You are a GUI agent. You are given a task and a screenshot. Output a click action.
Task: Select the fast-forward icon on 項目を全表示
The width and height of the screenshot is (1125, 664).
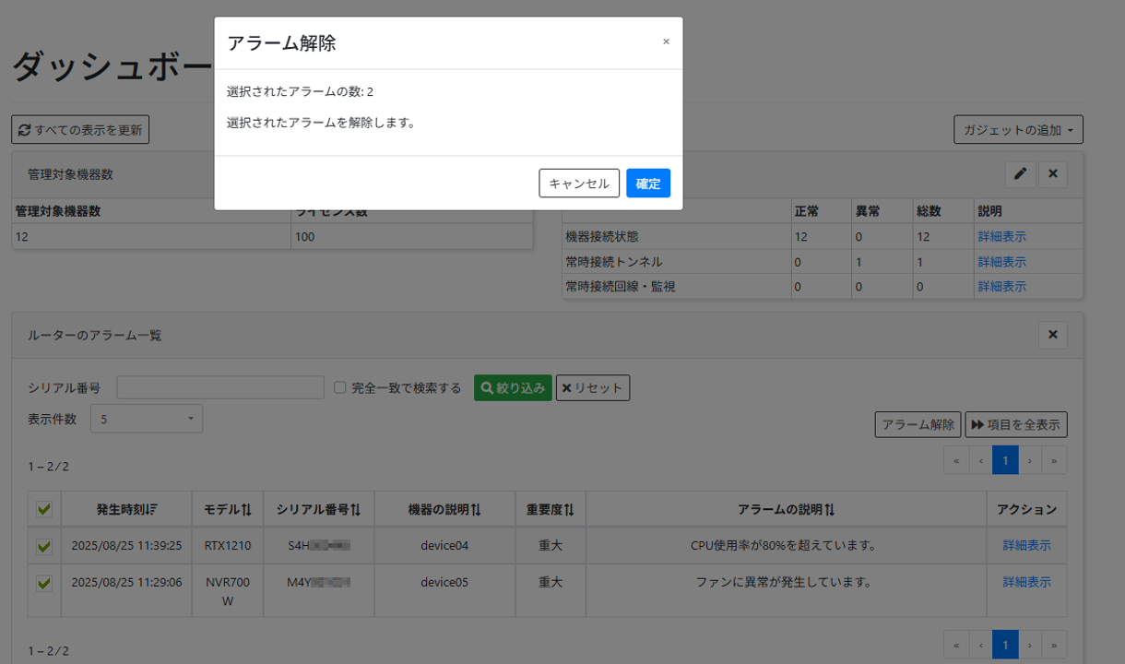click(x=977, y=424)
